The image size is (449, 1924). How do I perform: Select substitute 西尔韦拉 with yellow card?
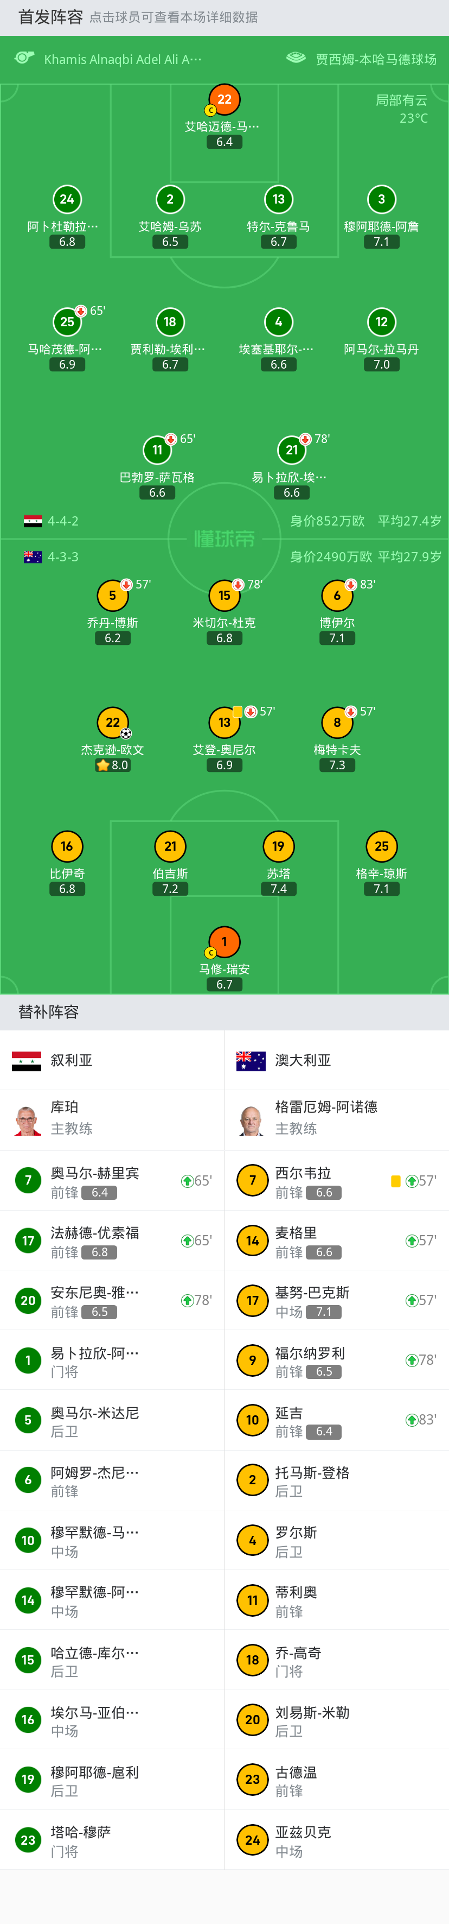(x=336, y=1180)
